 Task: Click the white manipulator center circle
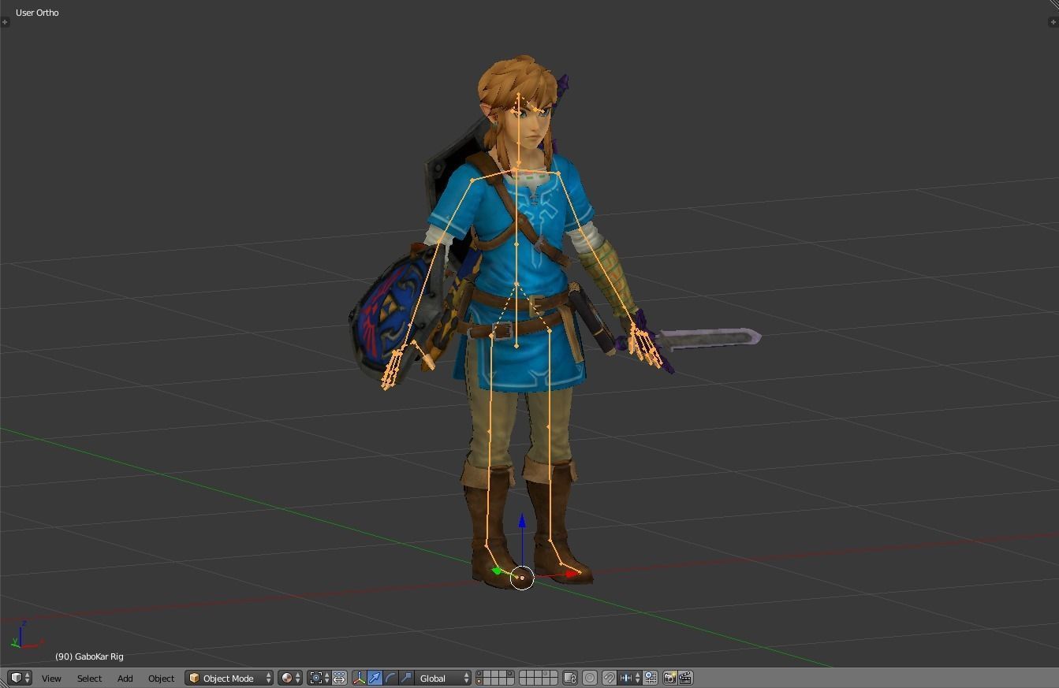(522, 578)
